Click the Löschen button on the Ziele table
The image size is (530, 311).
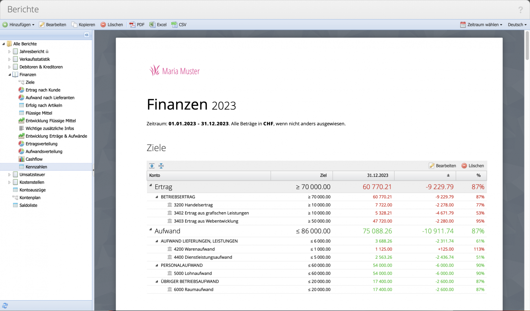tap(474, 166)
